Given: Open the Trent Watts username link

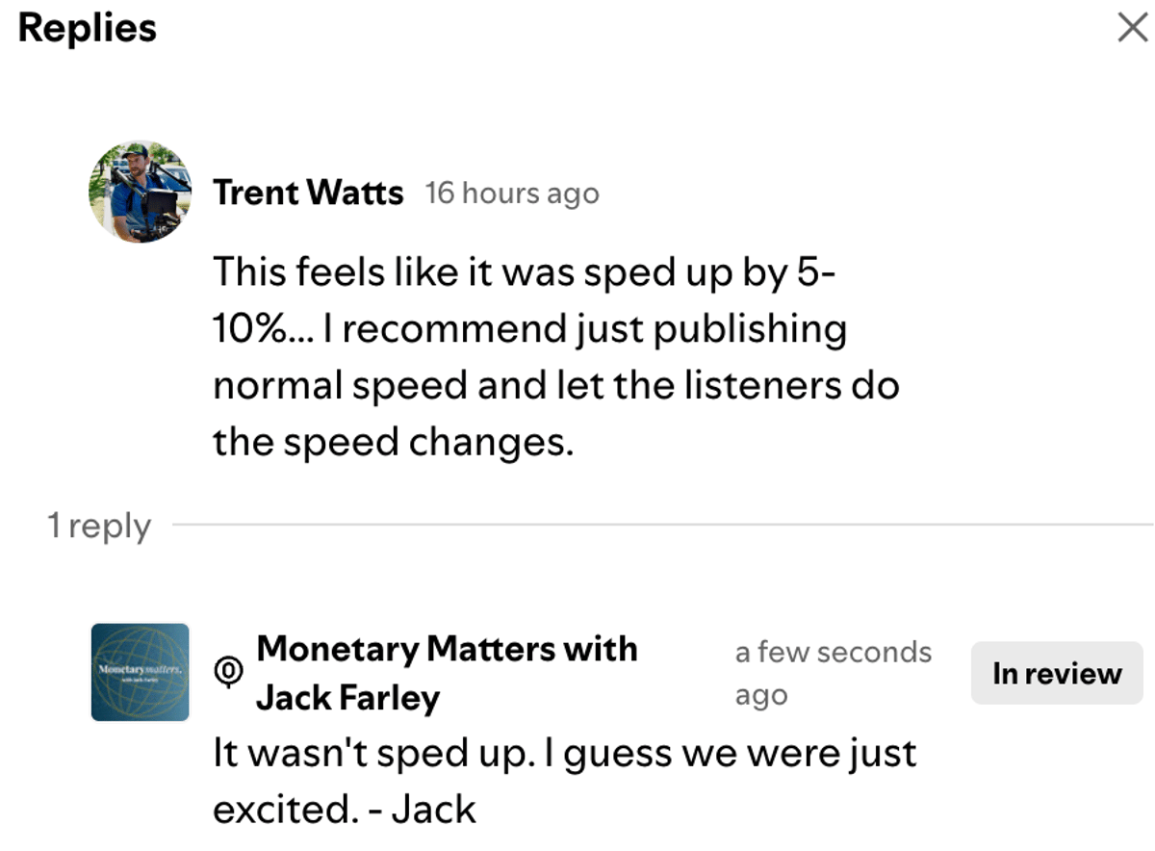Looking at the screenshot, I should tap(308, 193).
